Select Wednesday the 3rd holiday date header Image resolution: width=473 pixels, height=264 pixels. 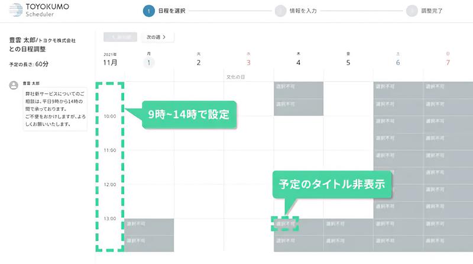tap(248, 63)
